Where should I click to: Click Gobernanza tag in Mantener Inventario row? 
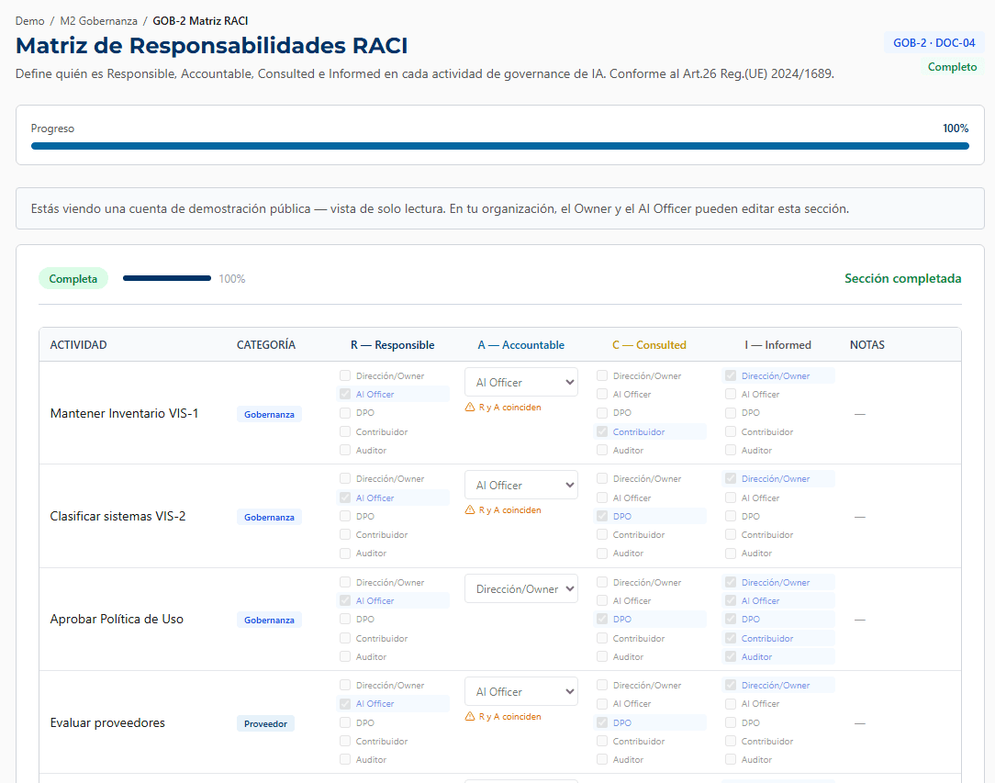[x=269, y=414]
